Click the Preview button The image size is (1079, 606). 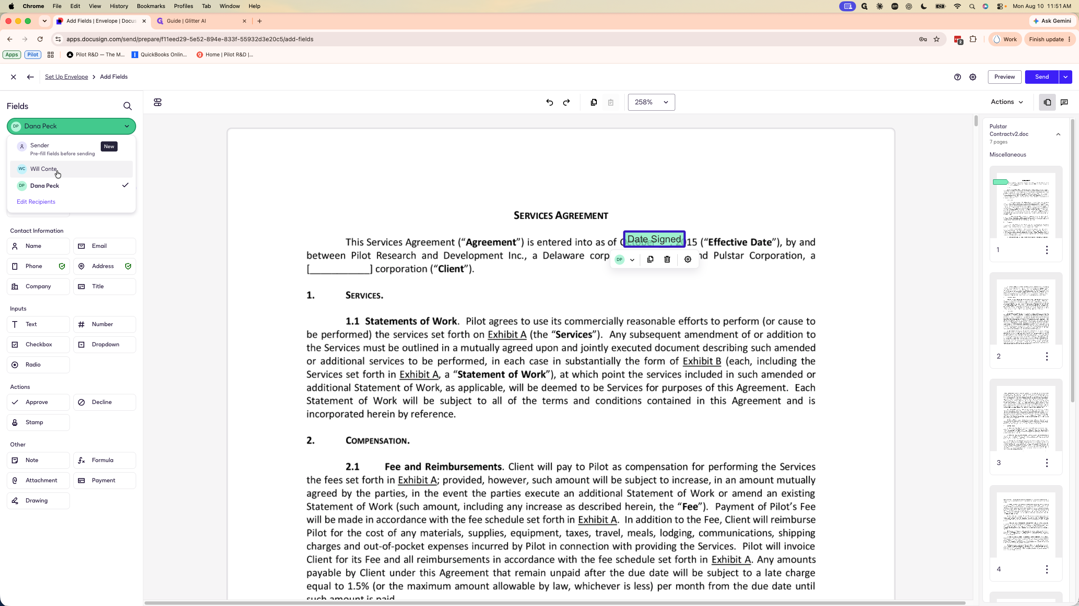tap(1004, 77)
